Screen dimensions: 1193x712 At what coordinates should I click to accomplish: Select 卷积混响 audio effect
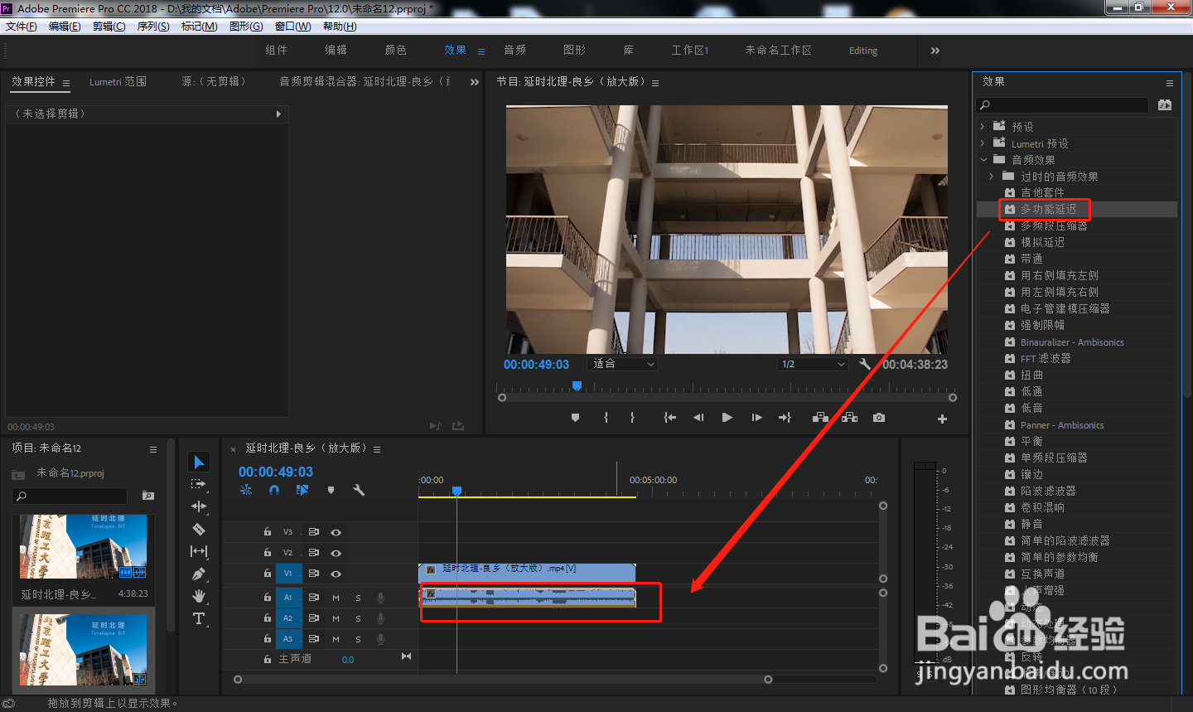pos(1042,507)
